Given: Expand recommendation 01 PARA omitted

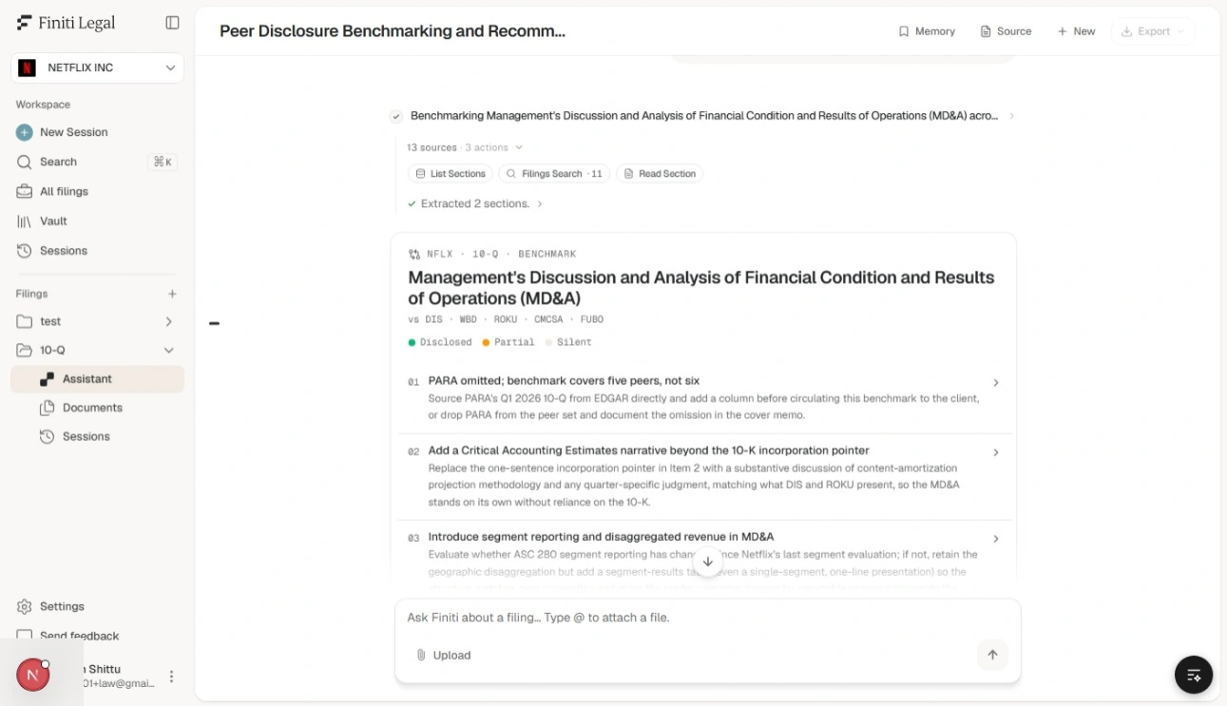Looking at the screenshot, I should pyautogui.click(x=704, y=398).
